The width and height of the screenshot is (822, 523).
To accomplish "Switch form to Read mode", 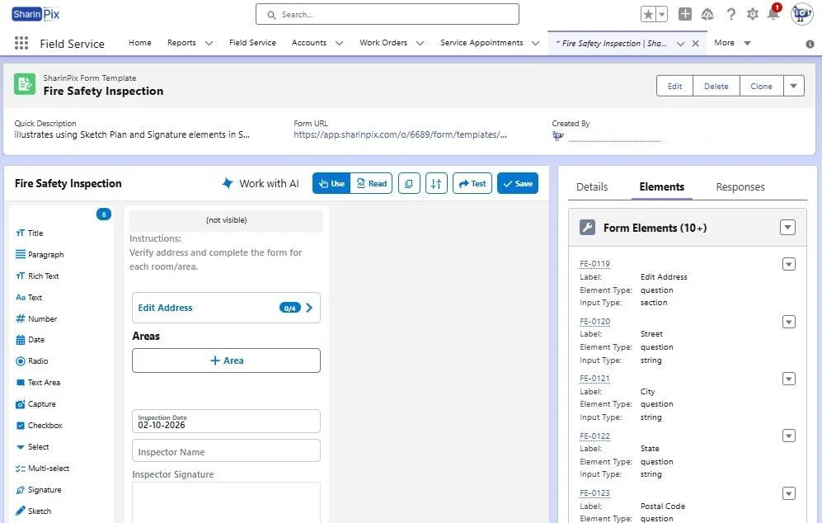I will click(x=371, y=184).
